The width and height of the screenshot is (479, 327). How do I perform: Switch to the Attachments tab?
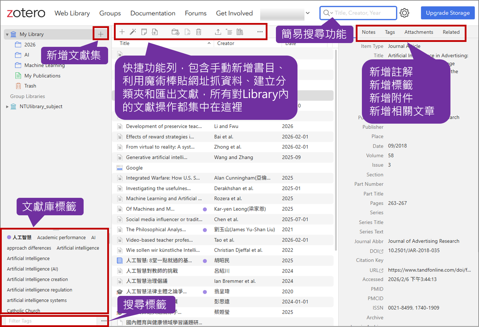(x=418, y=32)
